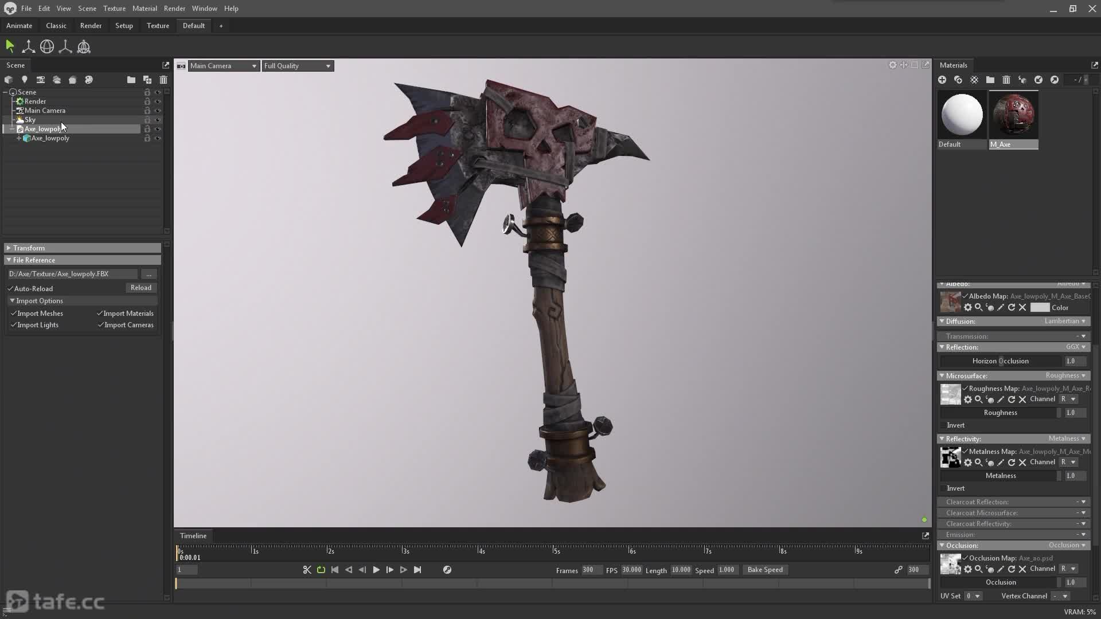This screenshot has height=619, width=1101.
Task: Clear the Metalness map with X icon
Action: coord(1022,463)
